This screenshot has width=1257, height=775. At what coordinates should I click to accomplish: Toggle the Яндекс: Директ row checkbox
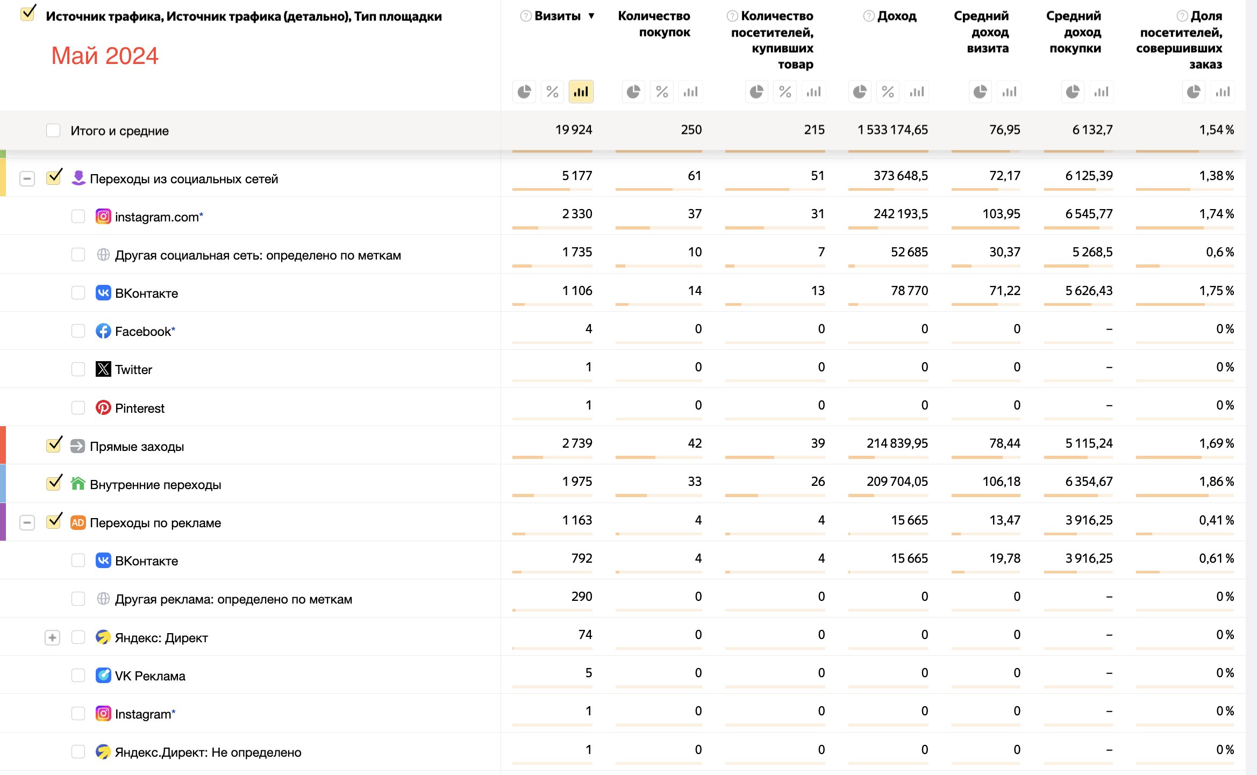pos(78,637)
